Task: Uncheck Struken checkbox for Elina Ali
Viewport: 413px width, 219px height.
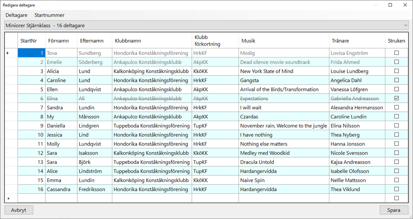Action: pyautogui.click(x=396, y=98)
